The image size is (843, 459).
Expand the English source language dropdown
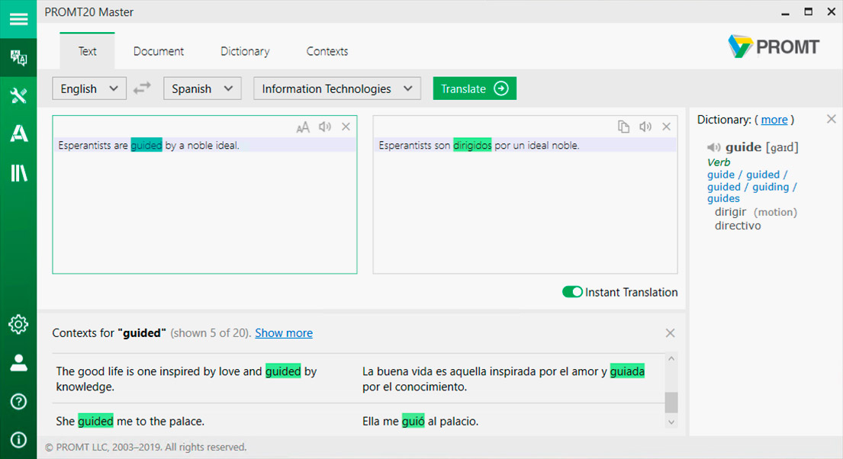click(89, 88)
